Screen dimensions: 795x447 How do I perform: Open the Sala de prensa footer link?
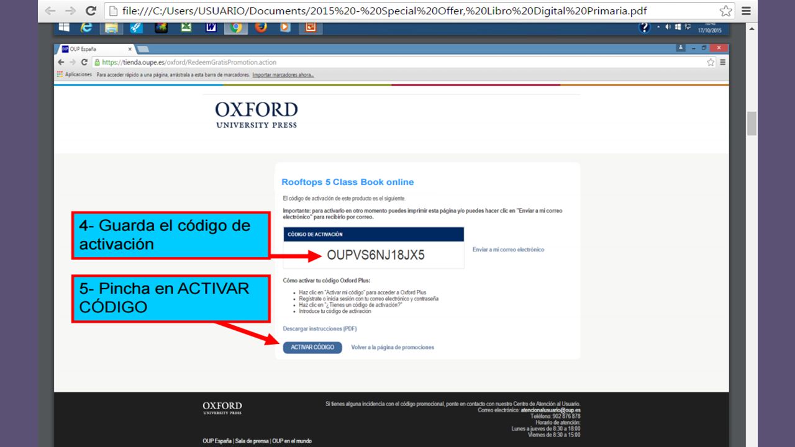252,441
